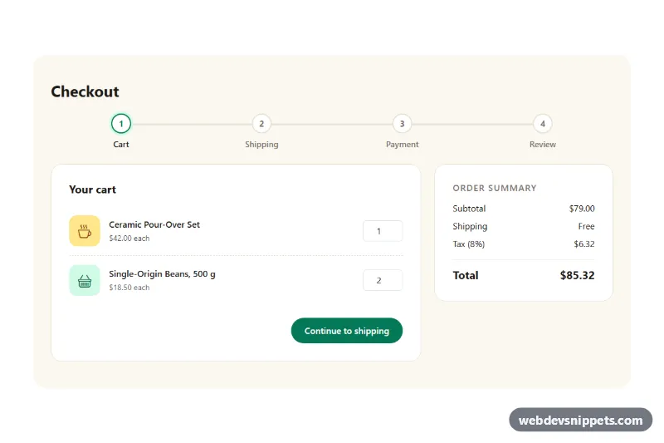Viewport: 664px width, 443px height.
Task: Click the Tax value $6.32
Action: [x=584, y=244]
